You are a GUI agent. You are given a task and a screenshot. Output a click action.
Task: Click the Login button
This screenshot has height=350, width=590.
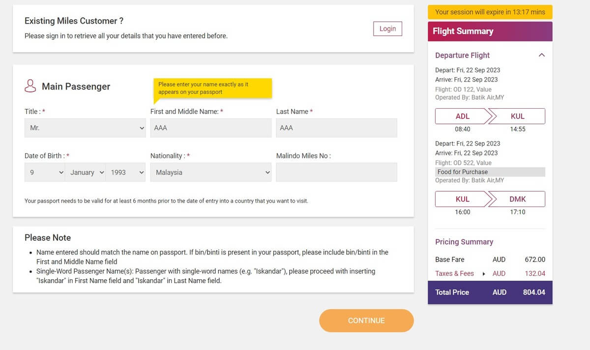click(387, 29)
